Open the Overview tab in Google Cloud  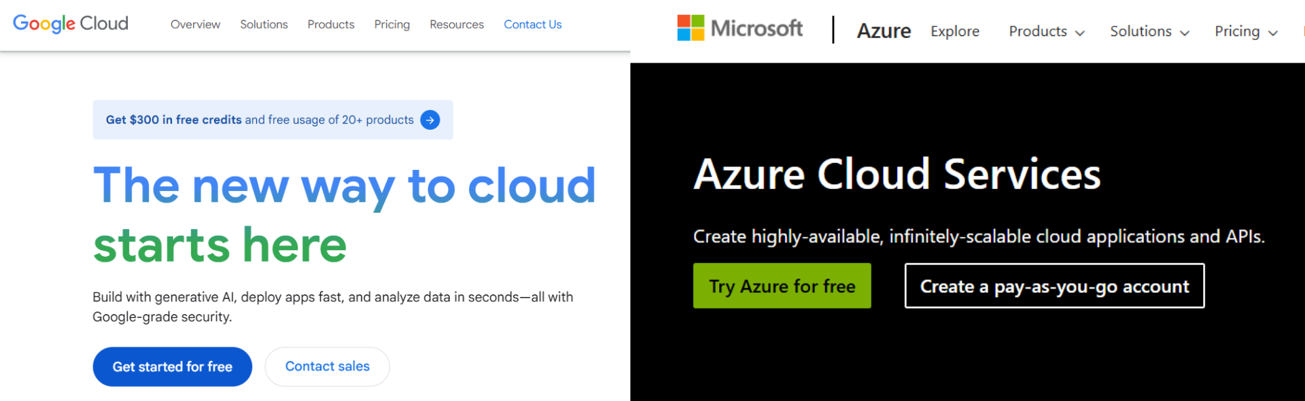[195, 24]
